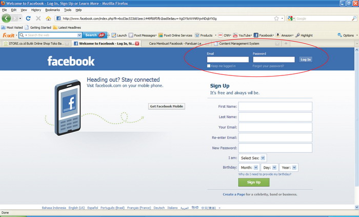Reload the page using the refresh icon

pyautogui.click(x=28, y=18)
